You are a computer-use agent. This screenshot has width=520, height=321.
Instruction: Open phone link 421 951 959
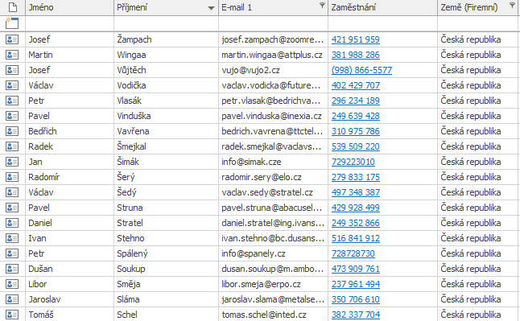356,39
